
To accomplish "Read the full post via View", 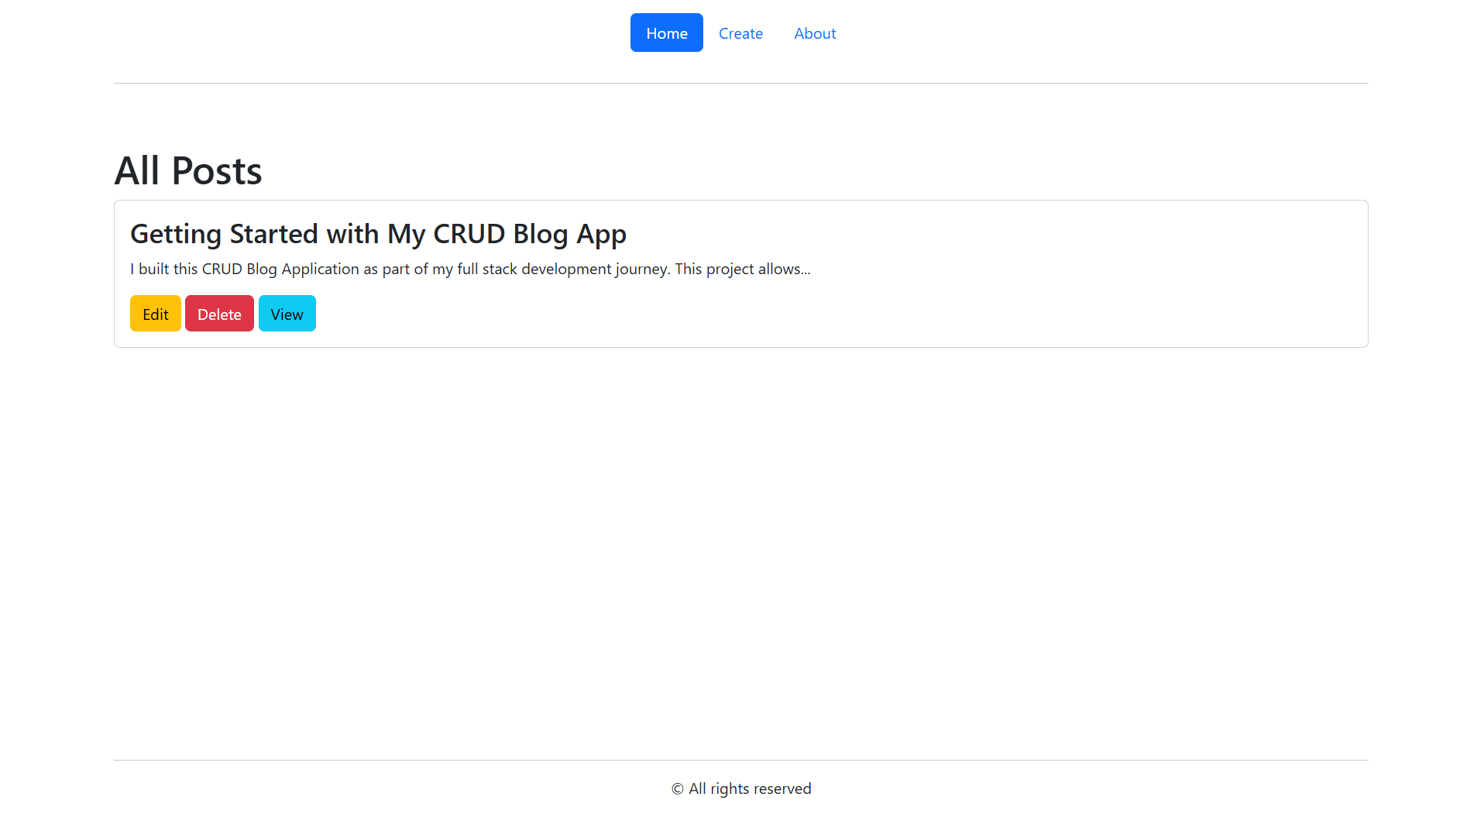I will tap(287, 313).
